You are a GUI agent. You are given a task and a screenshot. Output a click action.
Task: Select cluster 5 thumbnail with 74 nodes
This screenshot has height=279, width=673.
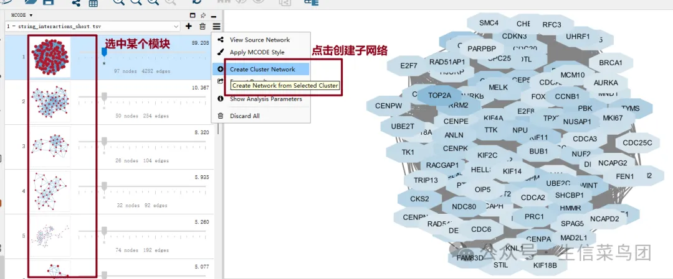point(50,236)
